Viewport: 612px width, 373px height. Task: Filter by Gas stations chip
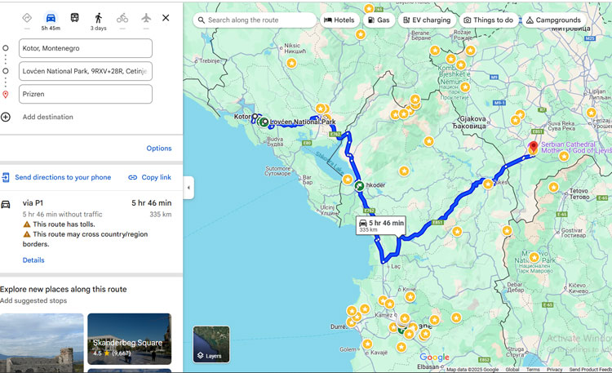tap(379, 20)
